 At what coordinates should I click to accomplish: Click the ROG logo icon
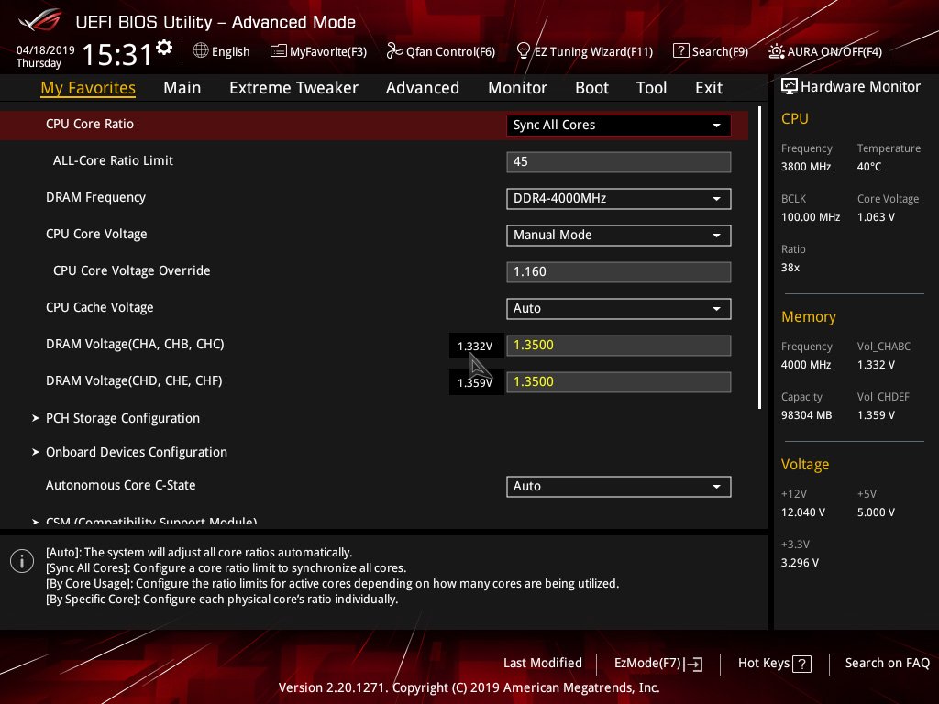[x=40, y=20]
